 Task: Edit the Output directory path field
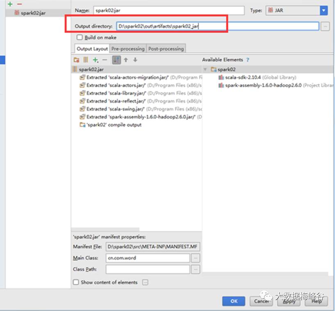pyautogui.click(x=217, y=26)
